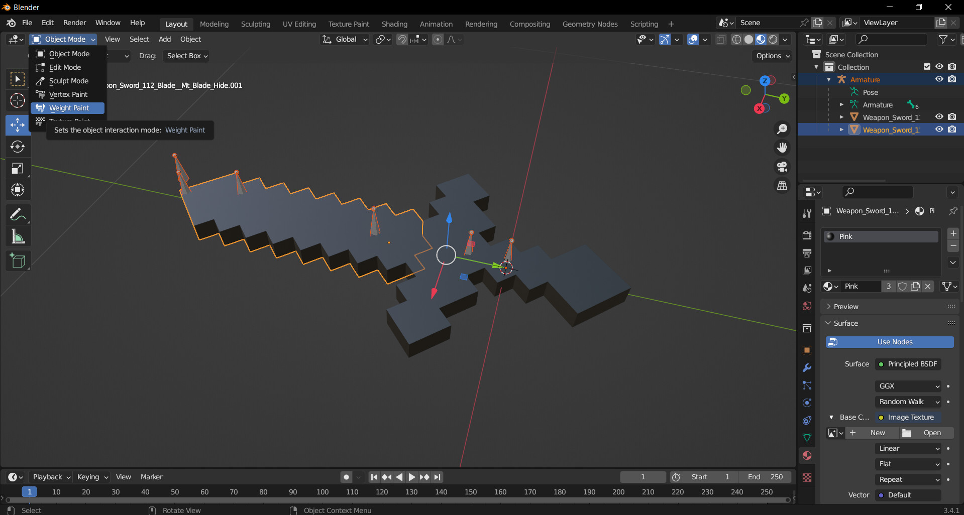The width and height of the screenshot is (964, 515).
Task: Hide the Amature object in outliner
Action: pyautogui.click(x=939, y=79)
